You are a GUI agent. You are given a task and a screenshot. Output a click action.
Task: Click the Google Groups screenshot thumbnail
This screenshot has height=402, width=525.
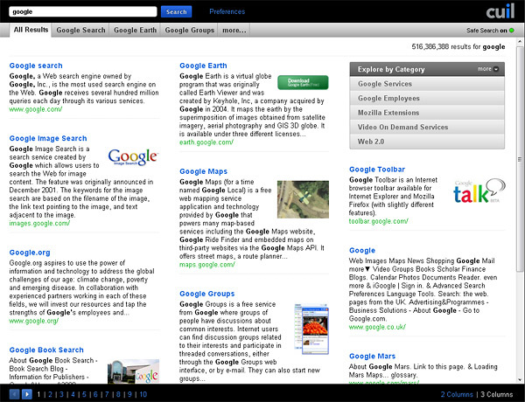click(311, 329)
